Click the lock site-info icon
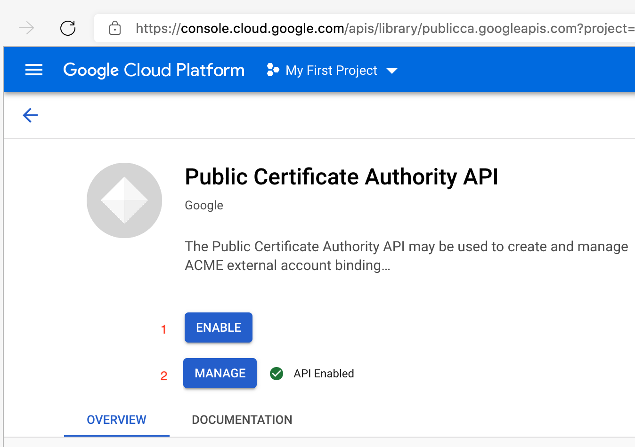 pos(115,28)
